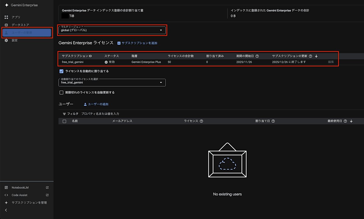Click the settings gear icon
This screenshot has width=364, height=219.
coord(6,40)
